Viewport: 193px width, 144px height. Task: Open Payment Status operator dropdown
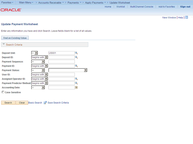click(x=38, y=70)
